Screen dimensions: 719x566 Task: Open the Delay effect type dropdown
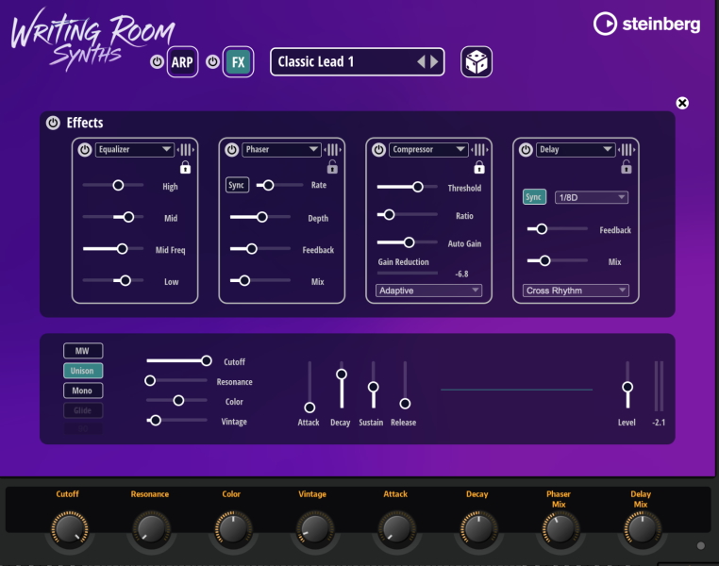pyautogui.click(x=576, y=150)
